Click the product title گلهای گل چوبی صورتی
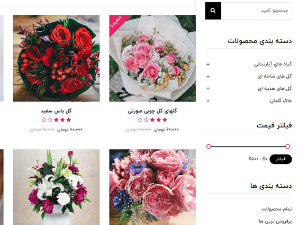The height and width of the screenshot is (225, 308). tap(152, 111)
